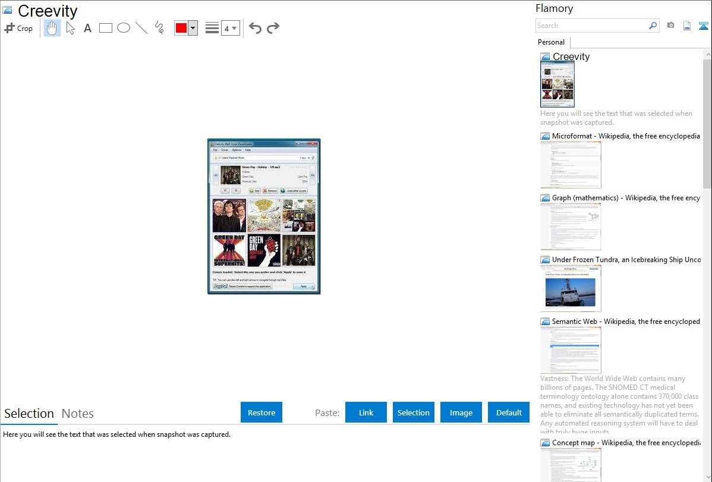Switch to the Selection tab
This screenshot has width=712, height=482.
click(x=29, y=414)
